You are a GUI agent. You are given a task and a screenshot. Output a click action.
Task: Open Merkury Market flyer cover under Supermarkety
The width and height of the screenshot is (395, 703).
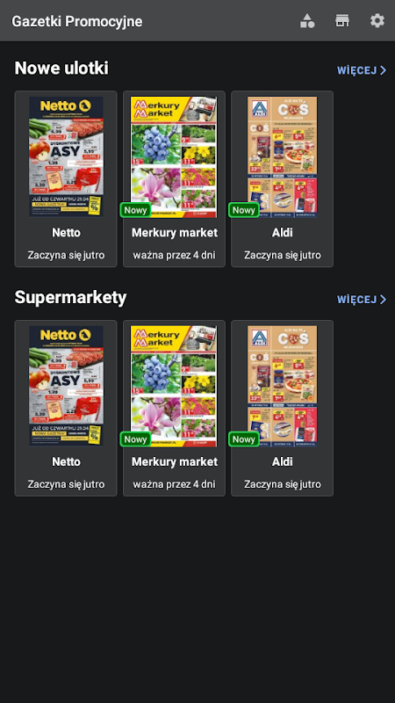(174, 386)
